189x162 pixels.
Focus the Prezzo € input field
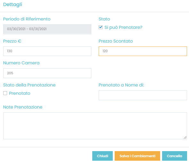coord(47,51)
